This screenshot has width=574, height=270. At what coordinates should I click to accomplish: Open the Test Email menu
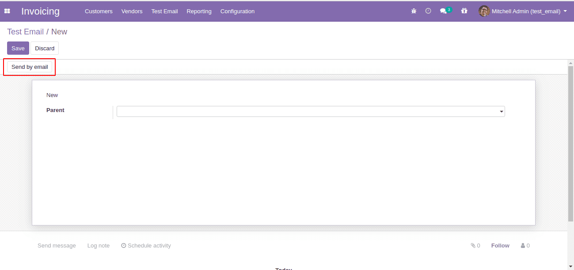tap(164, 11)
